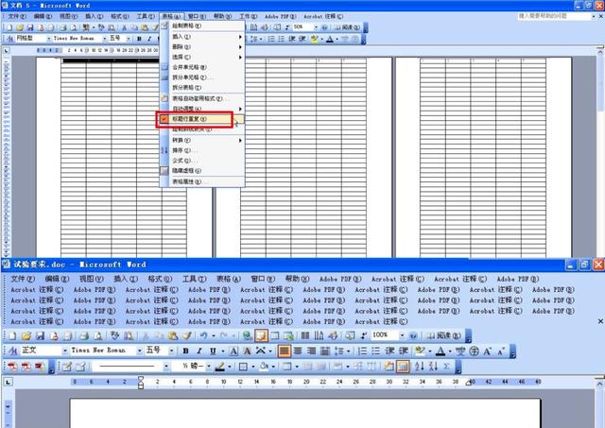Open 表格 menu in the 试验要求.doc window
This screenshot has width=605, height=428.
pyautogui.click(x=229, y=279)
